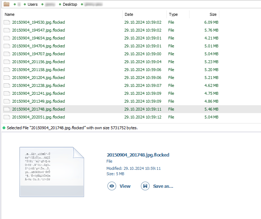Click the green status indicator dot
This screenshot has height=219, width=261.
(x=4, y=128)
